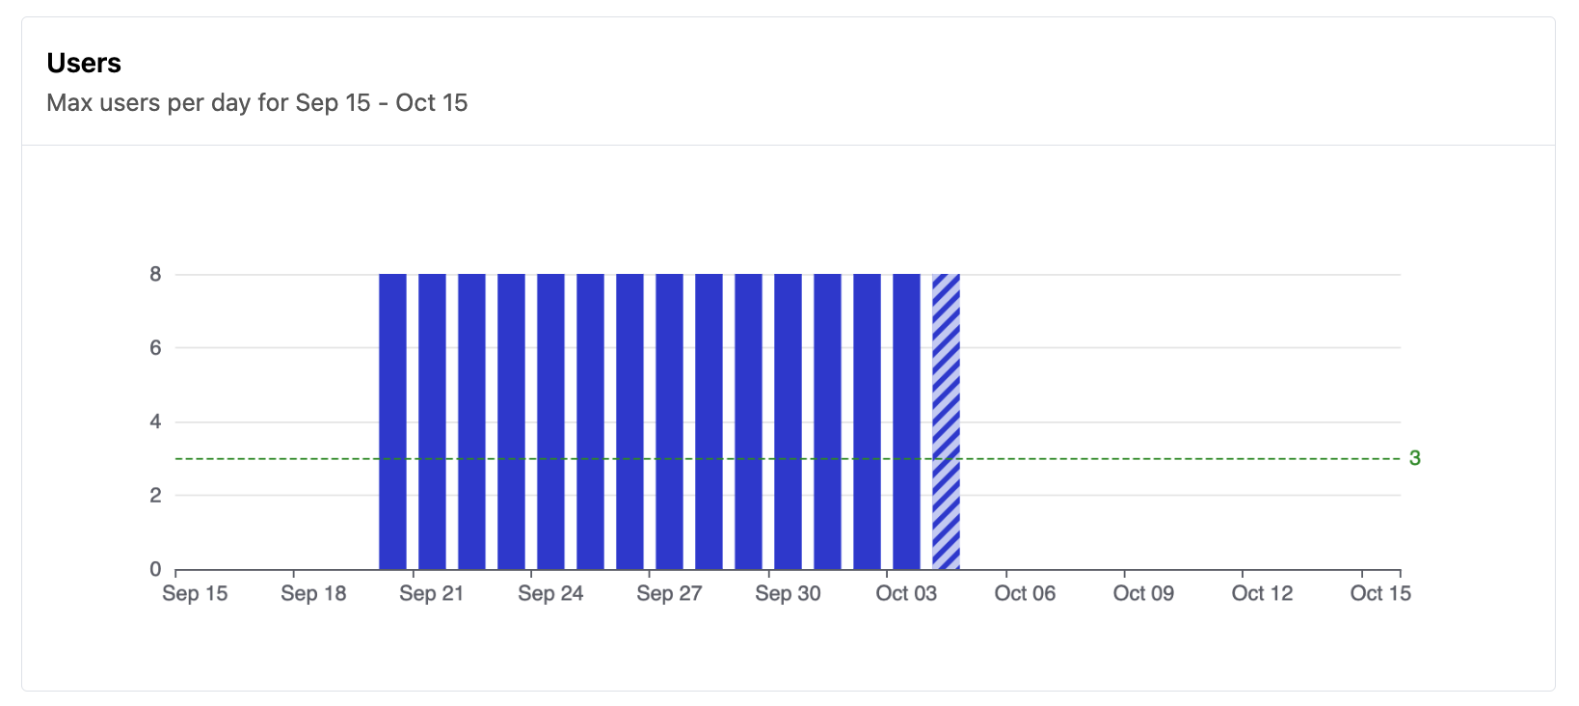
Task: Click the Oct 15 x-axis label
Action: point(1380,593)
